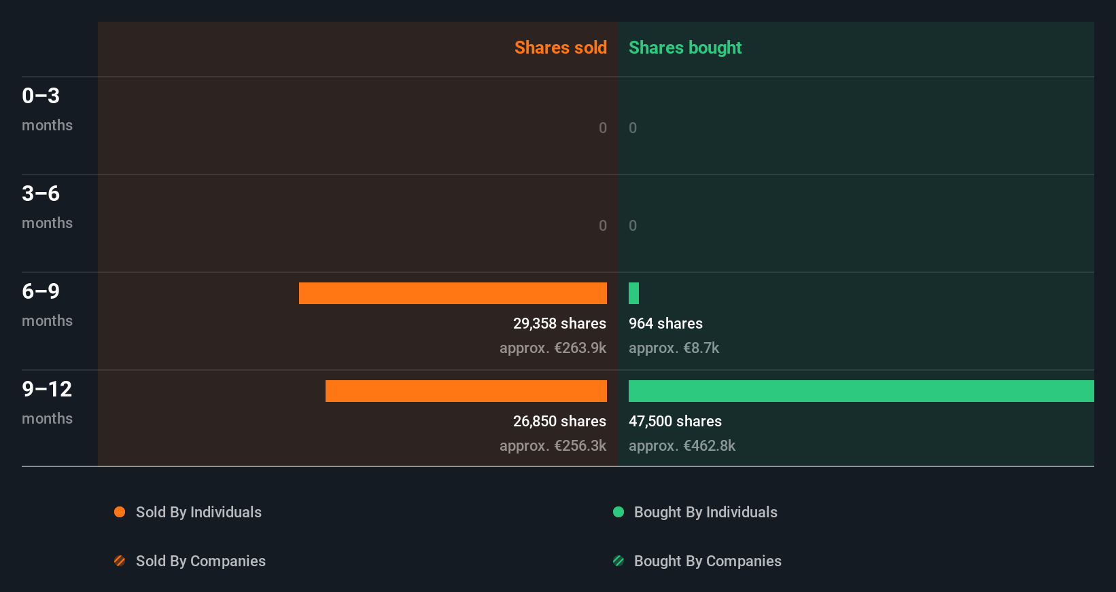The image size is (1116, 592).
Task: Click the 0–3 months row label
Action: 47,109
